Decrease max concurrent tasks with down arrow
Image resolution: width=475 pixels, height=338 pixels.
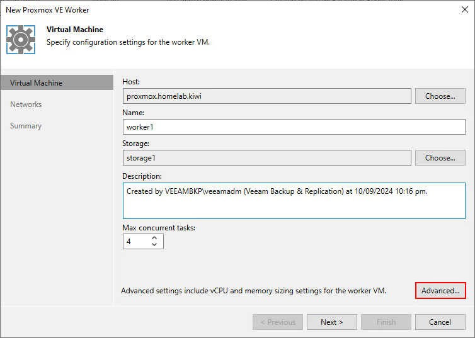[x=155, y=245]
